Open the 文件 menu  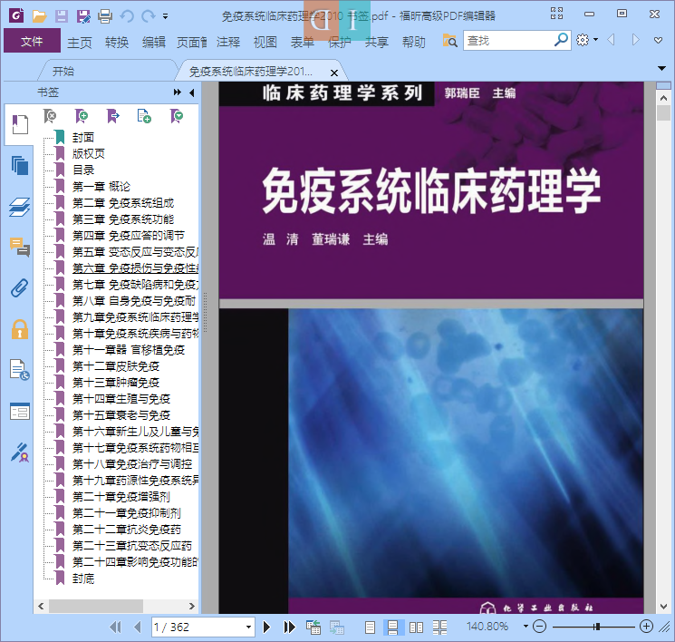click(32, 41)
